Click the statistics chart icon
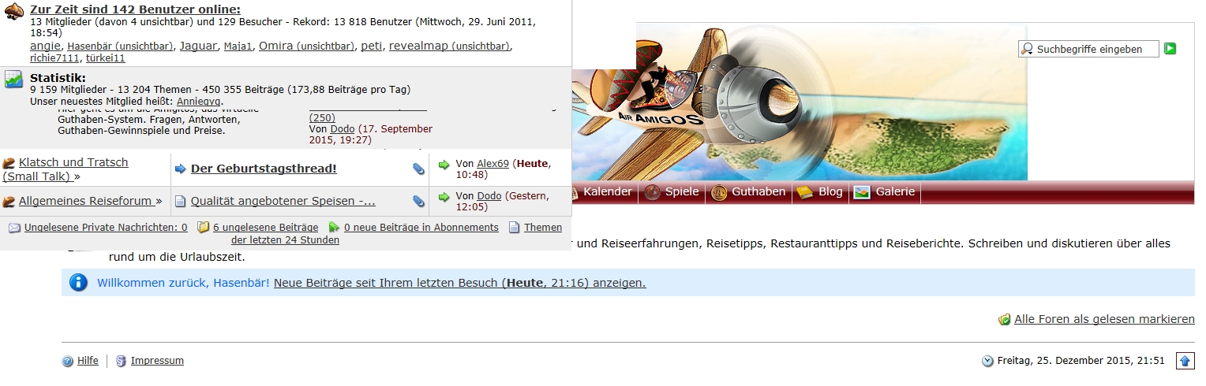 tap(13, 80)
